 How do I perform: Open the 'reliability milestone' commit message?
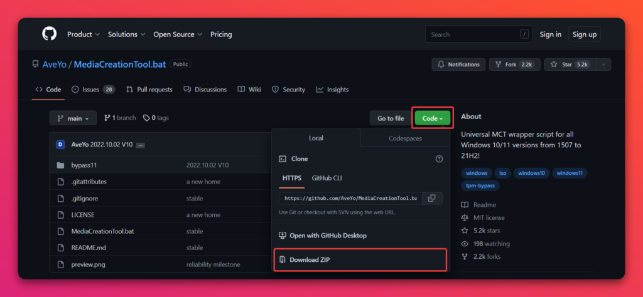(213, 264)
